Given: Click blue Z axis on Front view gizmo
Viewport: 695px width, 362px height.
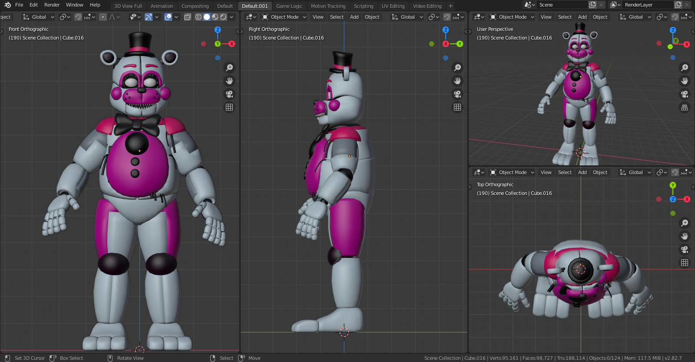Looking at the screenshot, I should (218, 30).
